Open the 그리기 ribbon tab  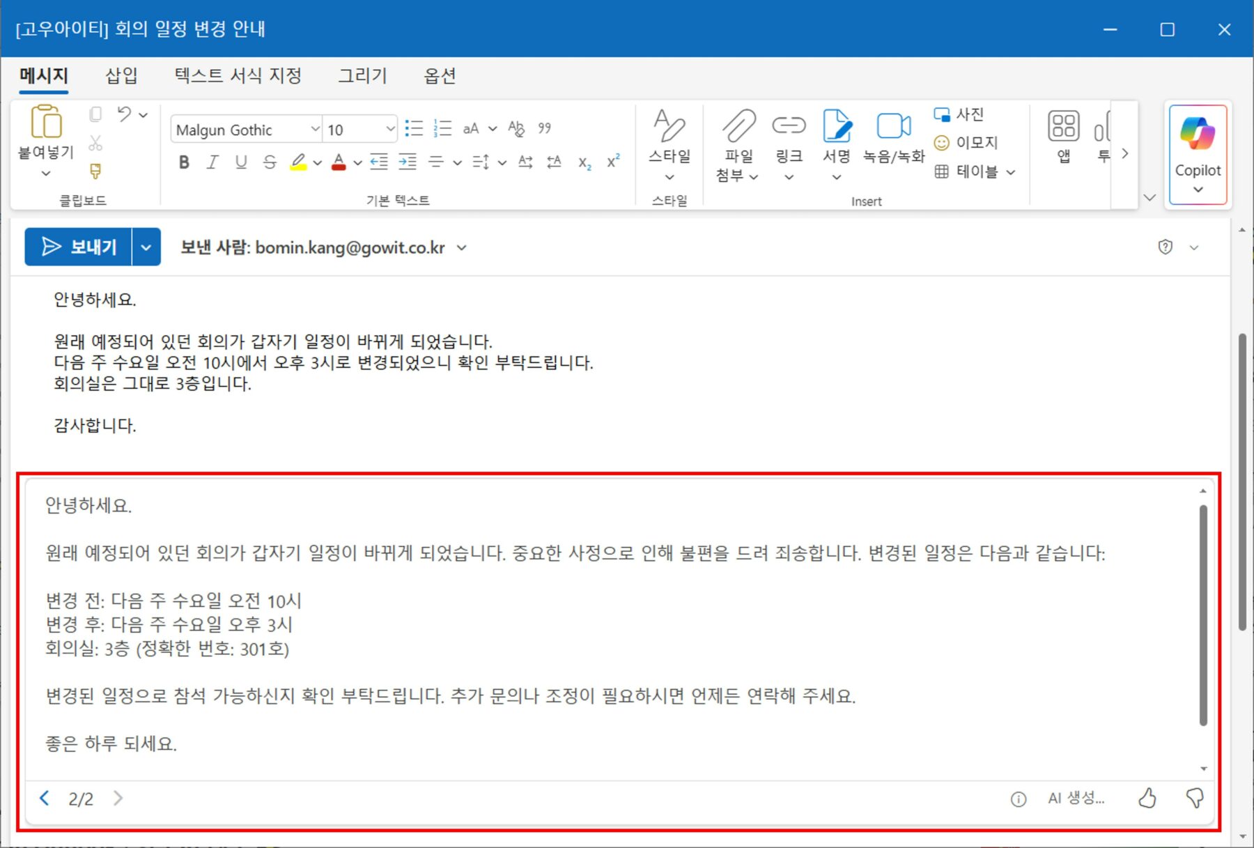point(362,76)
